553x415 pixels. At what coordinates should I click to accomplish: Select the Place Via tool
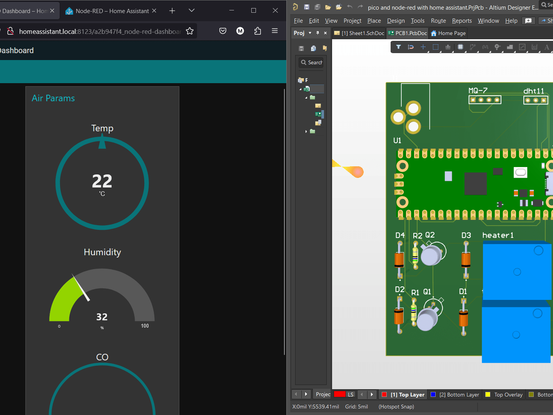pyautogui.click(x=498, y=47)
